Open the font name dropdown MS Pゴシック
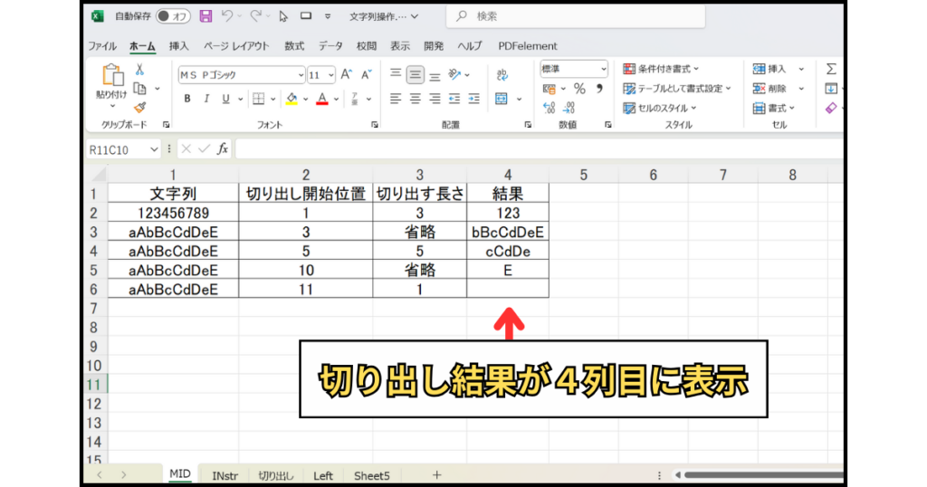This screenshot has width=927, height=487. pos(241,75)
